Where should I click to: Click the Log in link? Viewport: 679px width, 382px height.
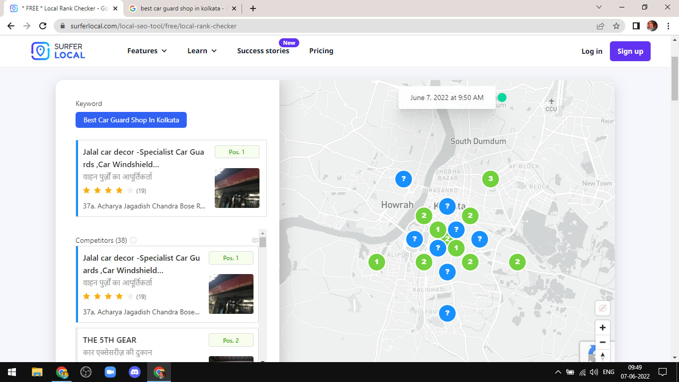click(x=592, y=51)
